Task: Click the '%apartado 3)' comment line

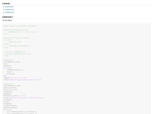Action: [9, 60]
